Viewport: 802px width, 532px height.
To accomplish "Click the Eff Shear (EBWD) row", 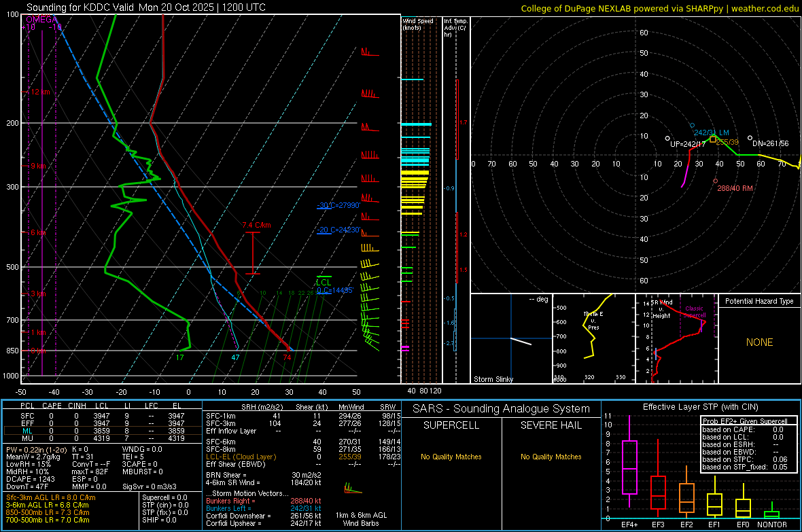I will click(x=303, y=464).
